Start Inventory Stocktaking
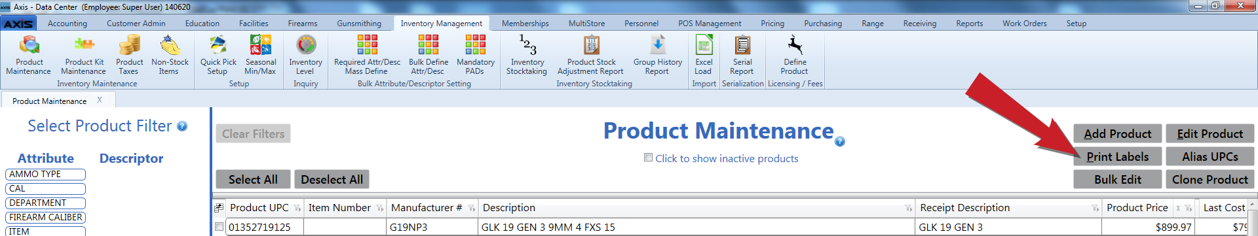Viewport: 1258px width, 236px height. (527, 55)
